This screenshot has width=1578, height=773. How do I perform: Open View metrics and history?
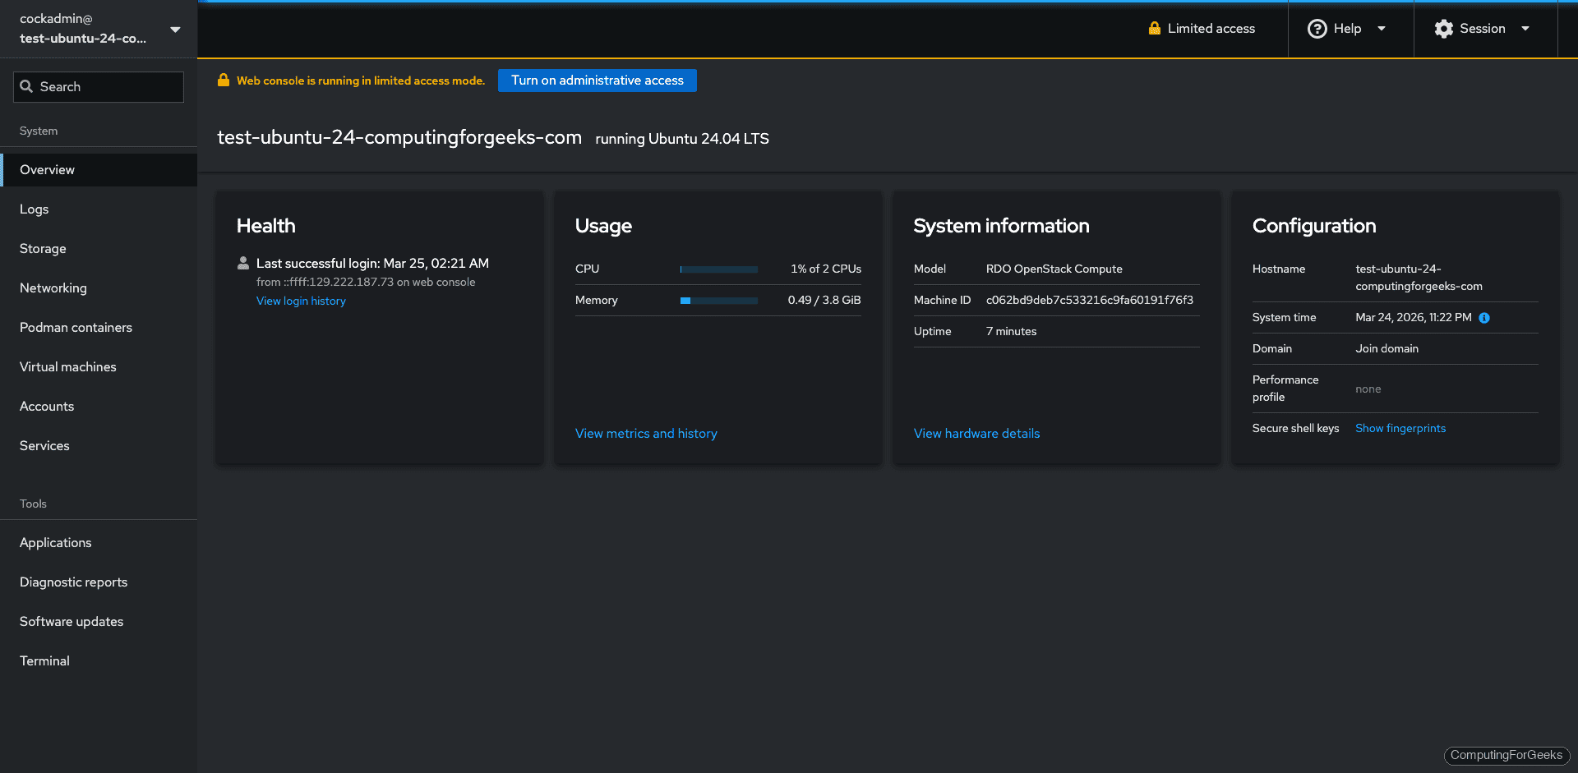[646, 433]
